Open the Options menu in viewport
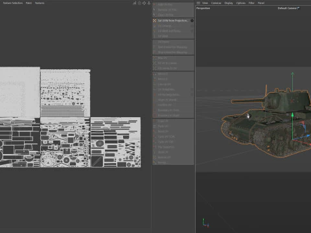 [241, 3]
